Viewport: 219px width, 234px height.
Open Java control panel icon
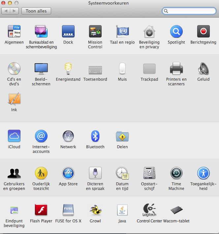[x=122, y=210]
